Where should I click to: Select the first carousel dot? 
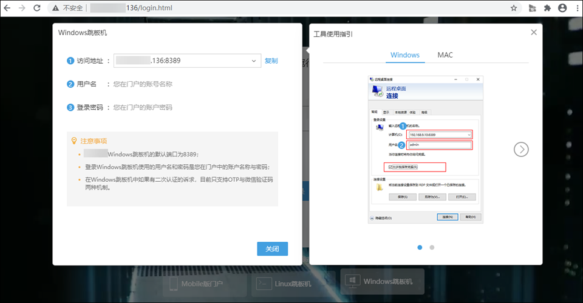(x=419, y=247)
